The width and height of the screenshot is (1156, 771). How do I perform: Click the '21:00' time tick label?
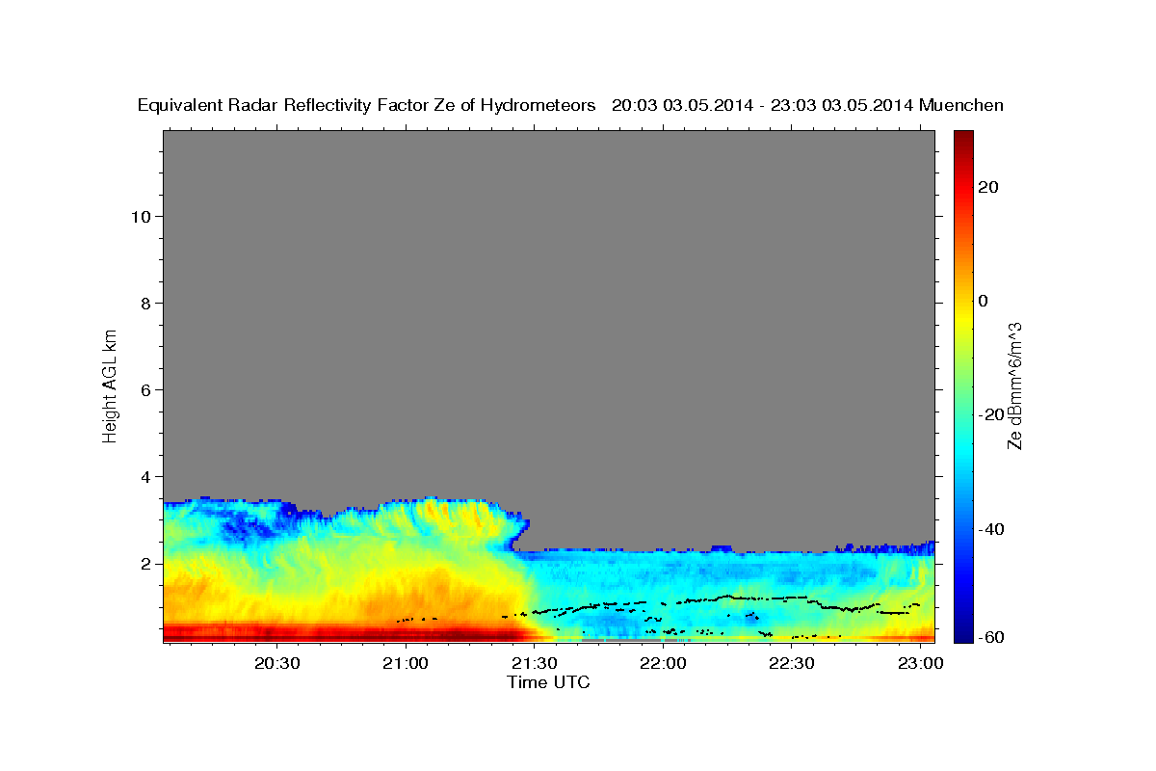406,663
